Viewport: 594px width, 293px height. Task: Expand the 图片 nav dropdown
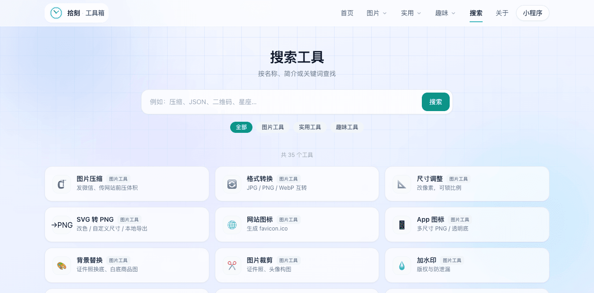coord(377,13)
